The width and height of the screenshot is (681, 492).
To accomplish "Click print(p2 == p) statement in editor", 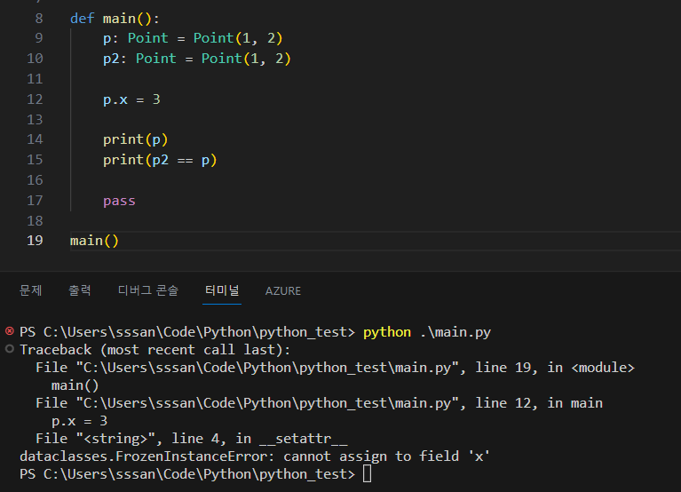I will [160, 160].
